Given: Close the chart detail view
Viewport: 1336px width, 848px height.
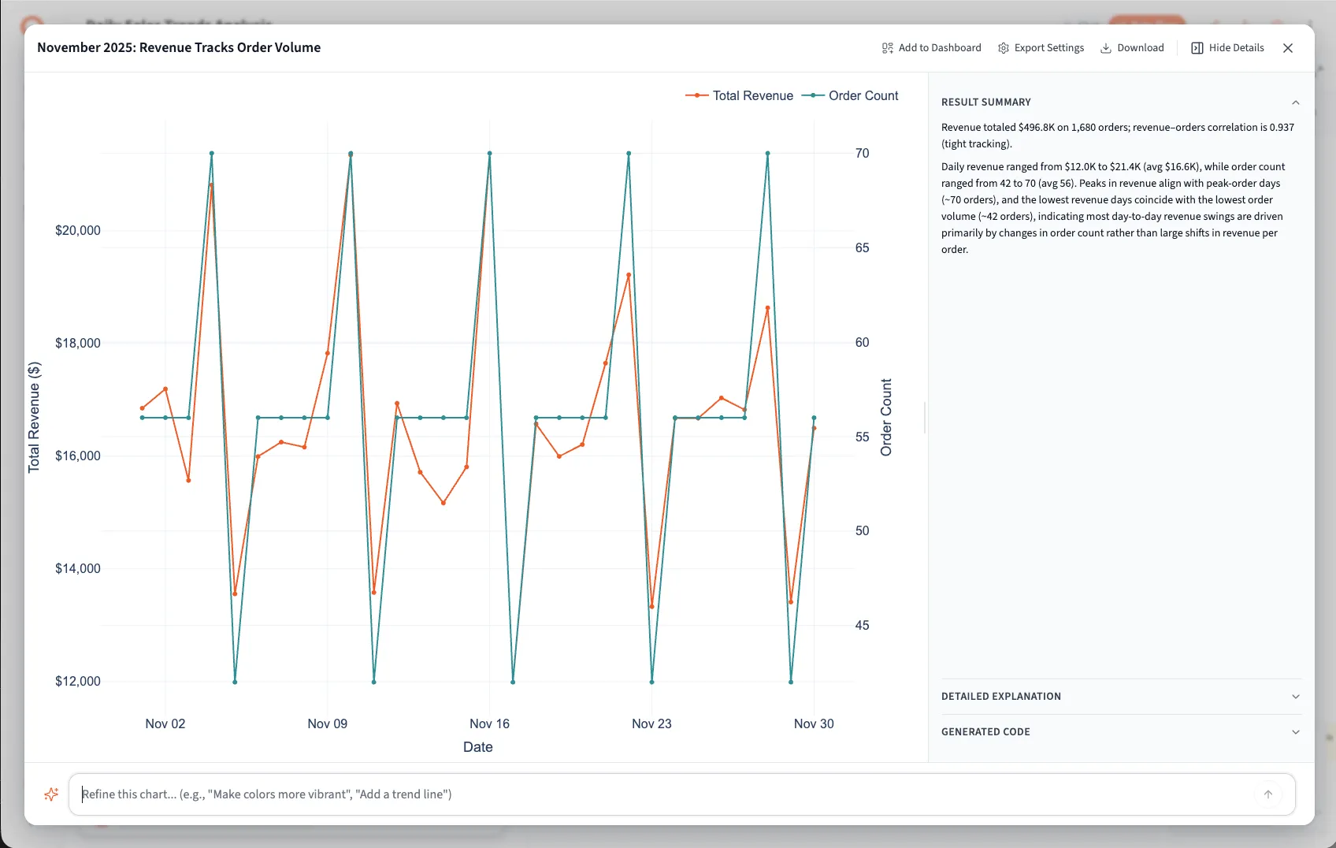Looking at the screenshot, I should tap(1287, 48).
